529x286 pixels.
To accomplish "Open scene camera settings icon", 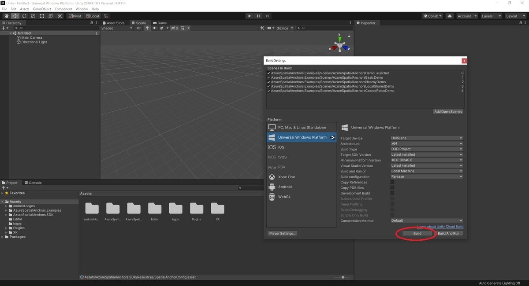I will pyautogui.click(x=269, y=28).
